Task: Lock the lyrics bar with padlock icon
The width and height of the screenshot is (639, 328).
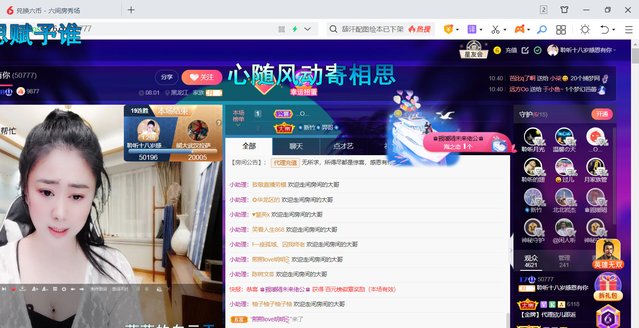Action: click(x=159, y=289)
